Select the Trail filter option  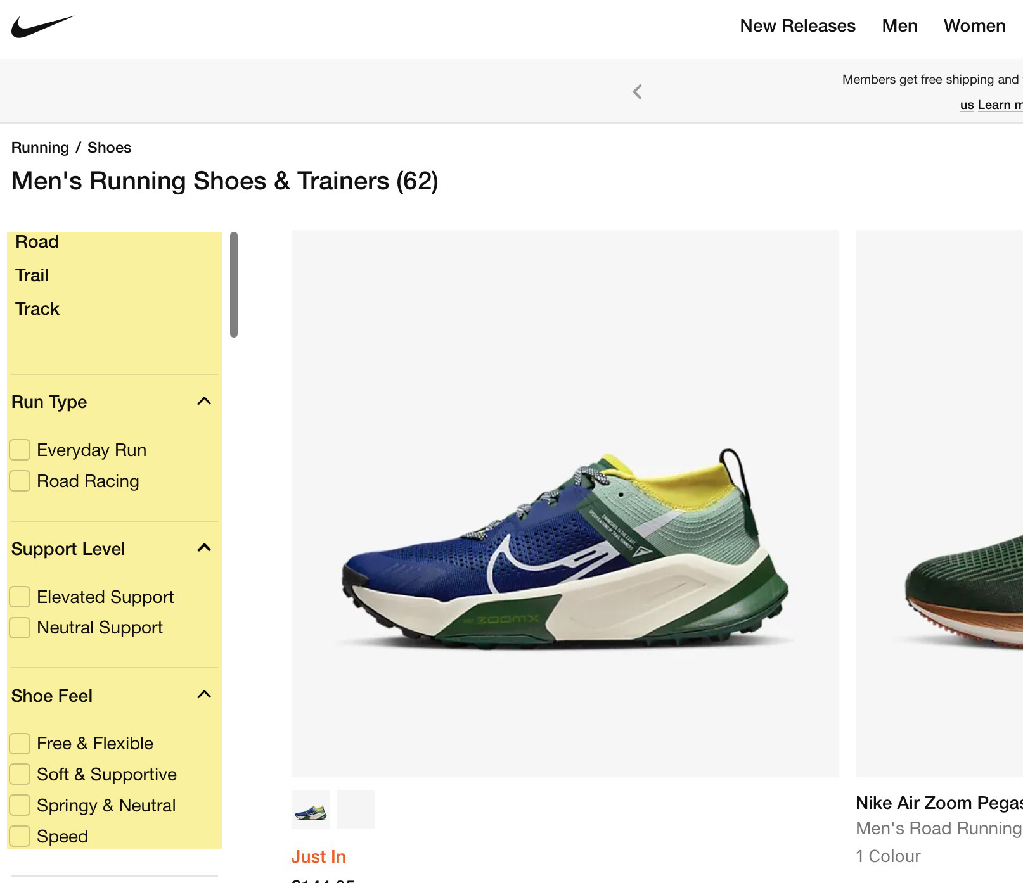click(32, 274)
